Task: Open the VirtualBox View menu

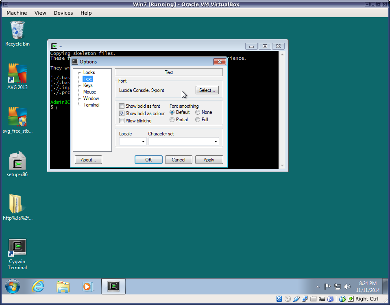Action: 40,13
